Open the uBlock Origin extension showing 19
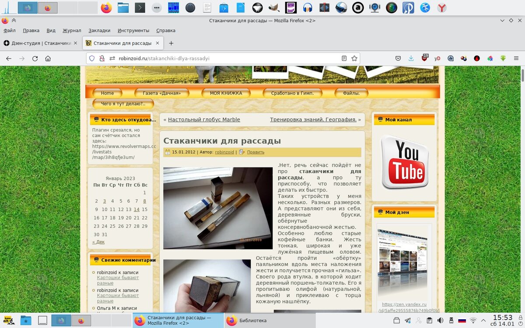The width and height of the screenshot is (525, 328). (x=424, y=58)
